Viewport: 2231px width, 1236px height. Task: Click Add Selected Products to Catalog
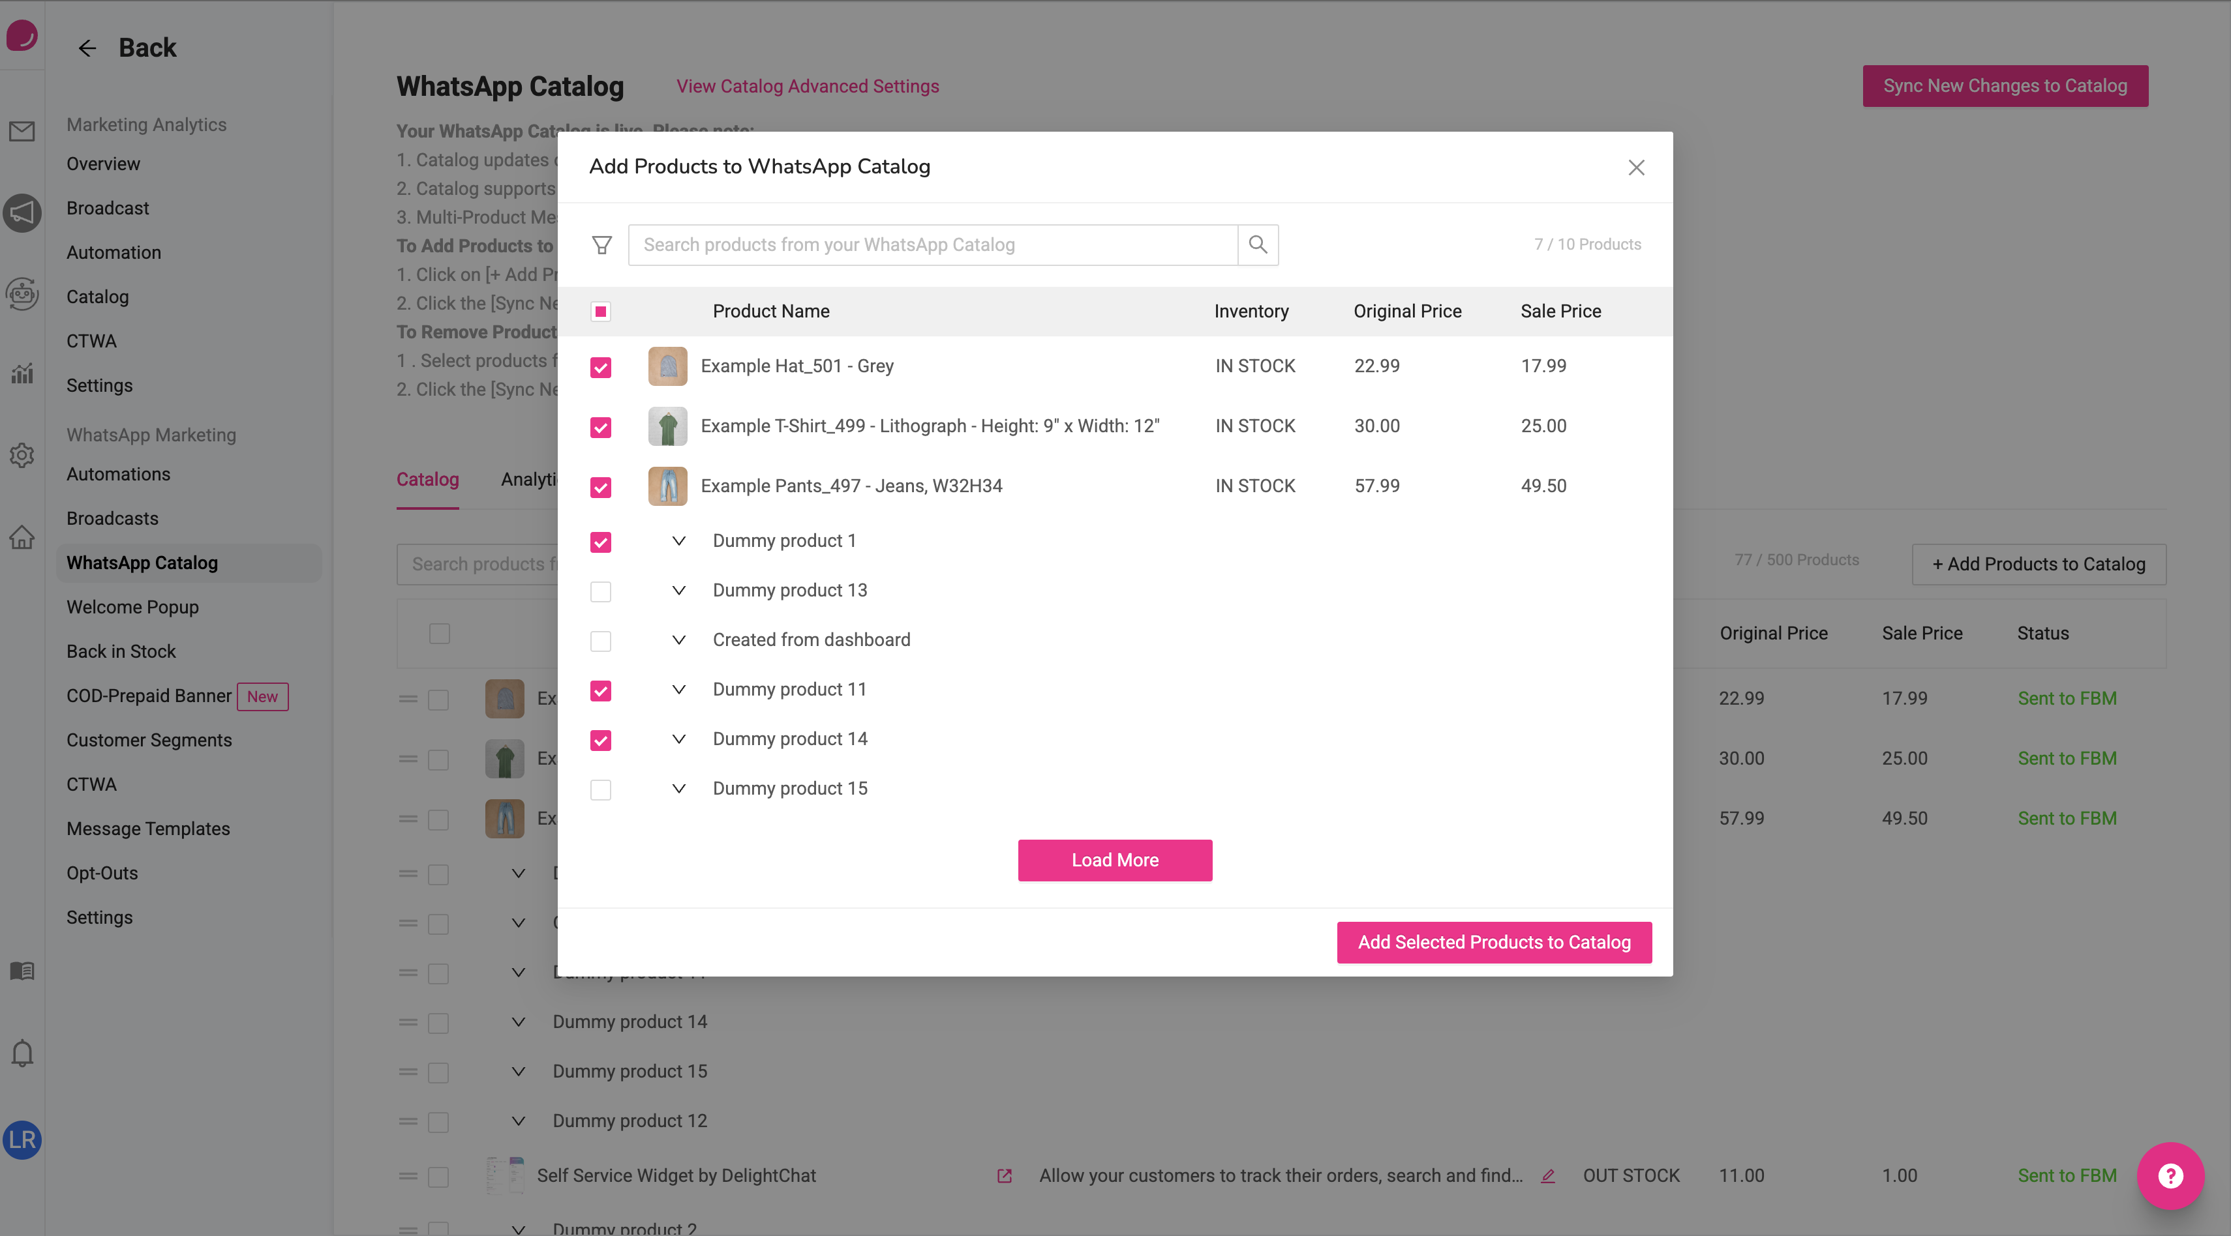click(1494, 943)
